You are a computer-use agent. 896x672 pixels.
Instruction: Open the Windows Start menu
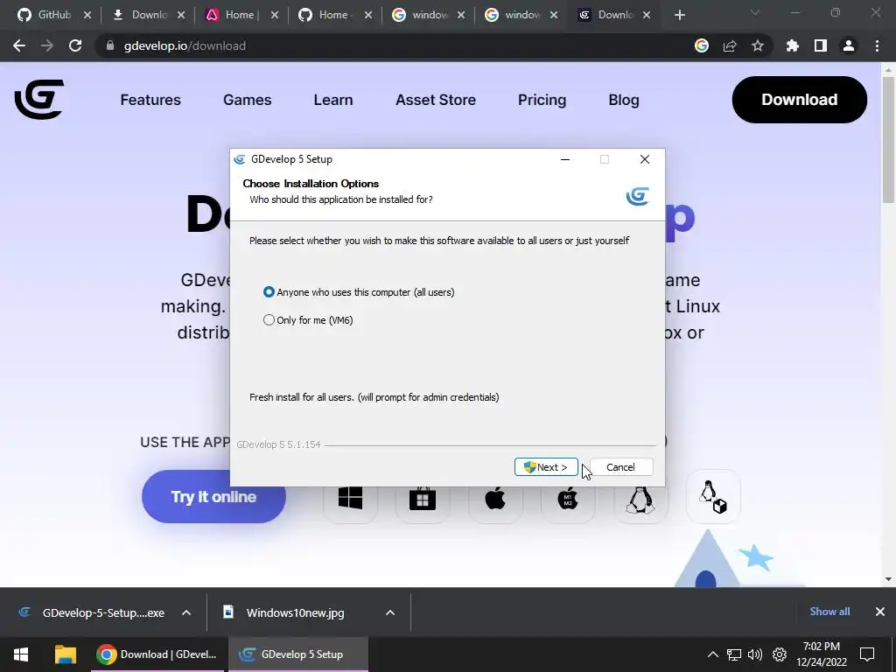coord(21,654)
